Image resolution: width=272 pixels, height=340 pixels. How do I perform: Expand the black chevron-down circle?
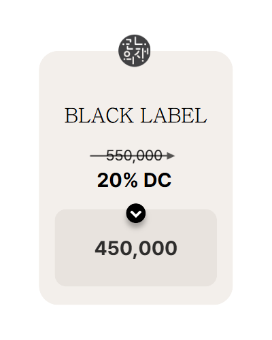tap(136, 214)
